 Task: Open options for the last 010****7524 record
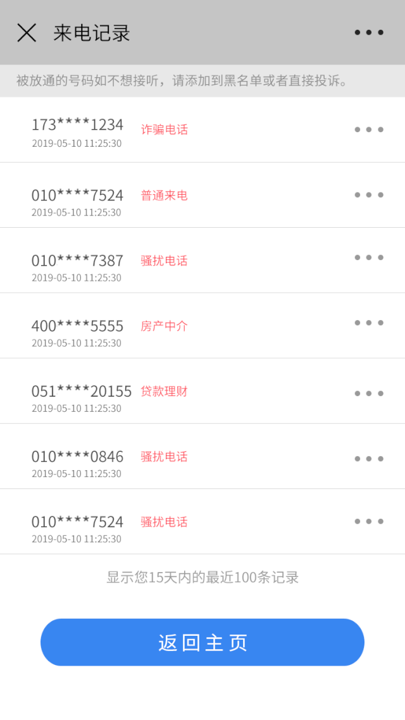(369, 521)
